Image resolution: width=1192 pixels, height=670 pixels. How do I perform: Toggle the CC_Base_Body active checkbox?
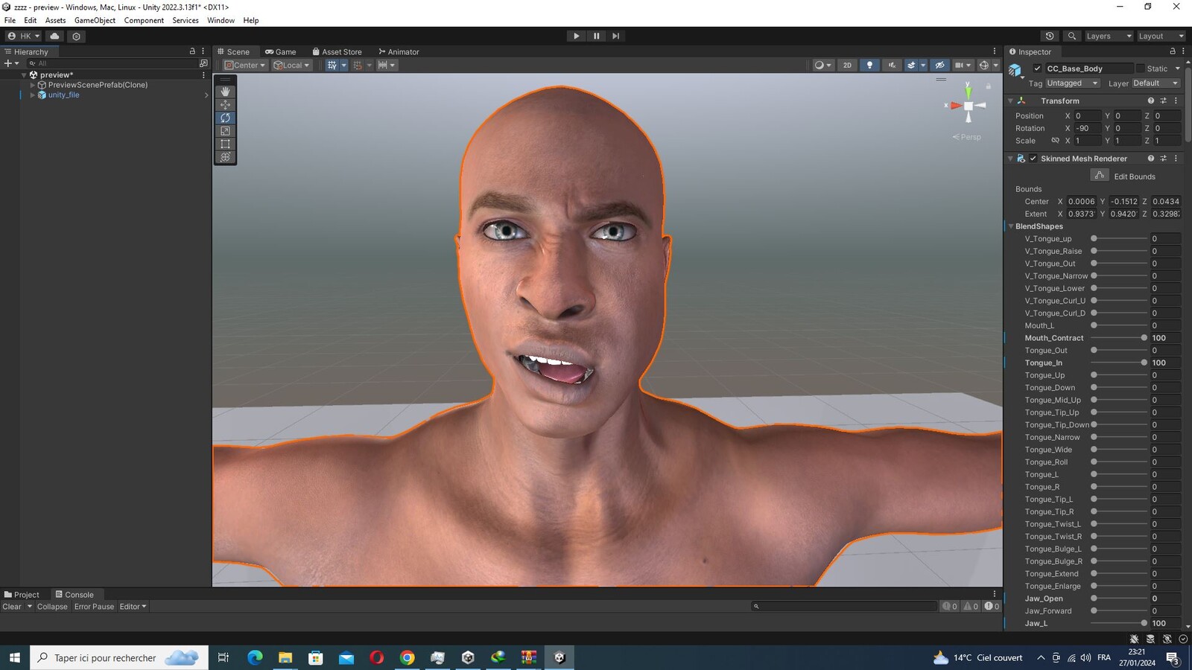pos(1037,68)
